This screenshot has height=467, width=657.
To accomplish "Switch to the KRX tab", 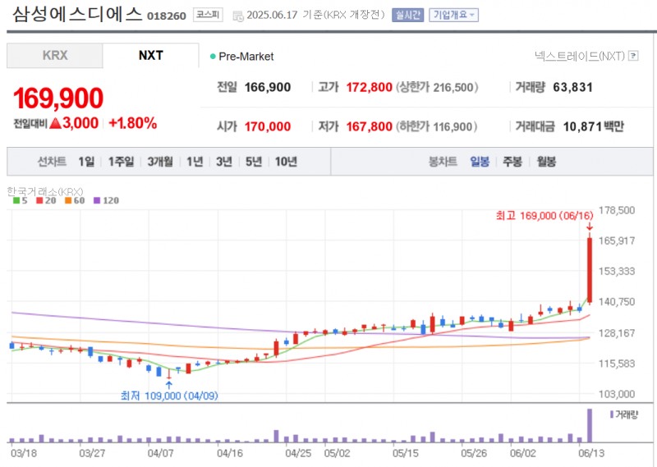I will (x=54, y=55).
